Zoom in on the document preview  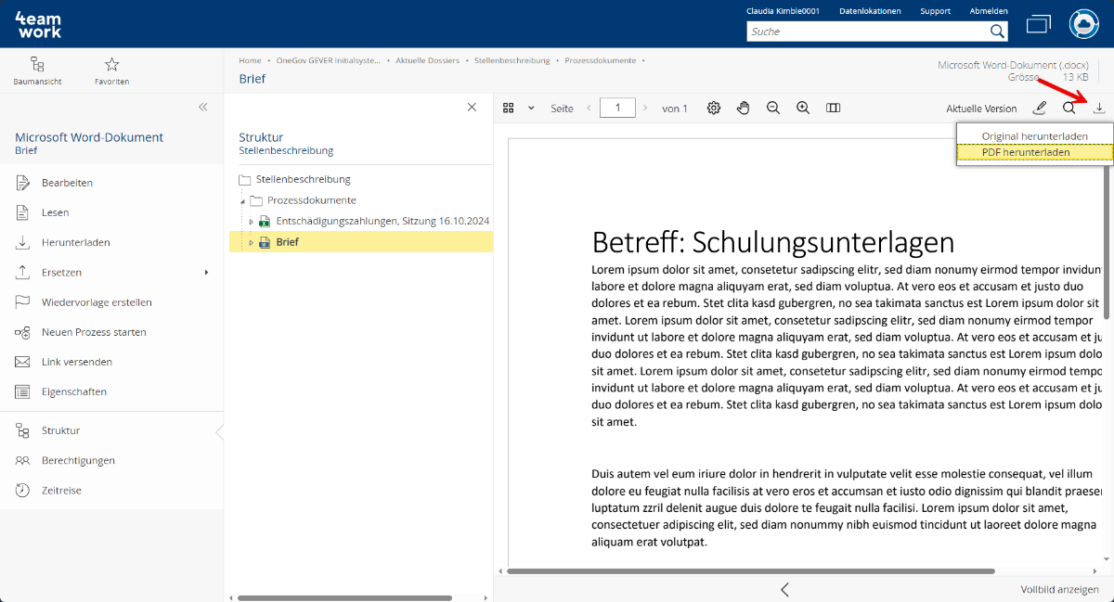tap(804, 108)
